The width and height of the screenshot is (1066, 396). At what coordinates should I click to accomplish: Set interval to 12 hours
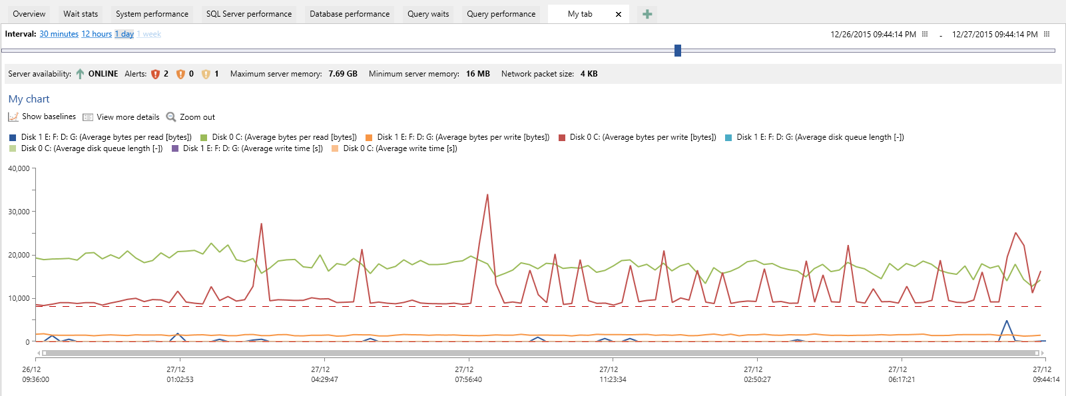[x=97, y=34]
